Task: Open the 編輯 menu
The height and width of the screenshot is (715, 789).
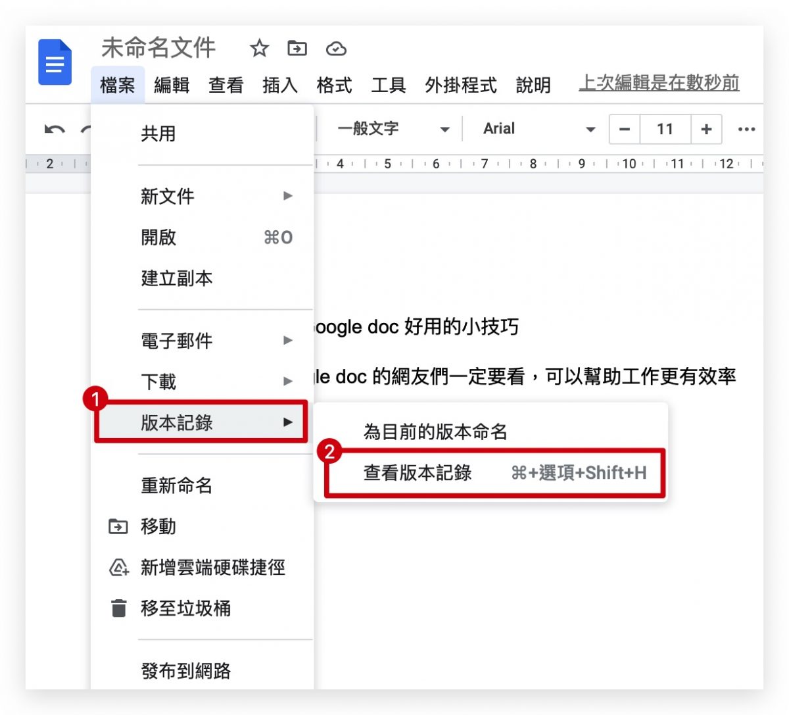Action: click(x=172, y=85)
